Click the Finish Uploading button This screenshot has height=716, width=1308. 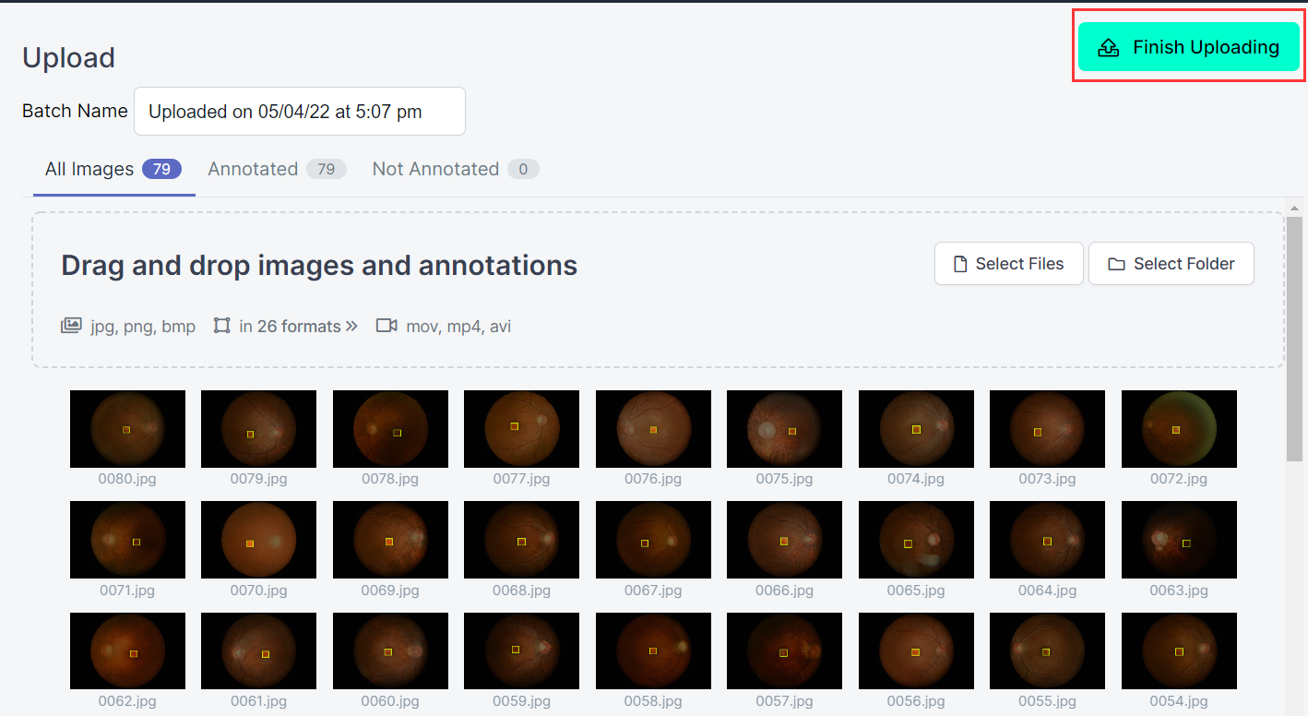(x=1188, y=47)
